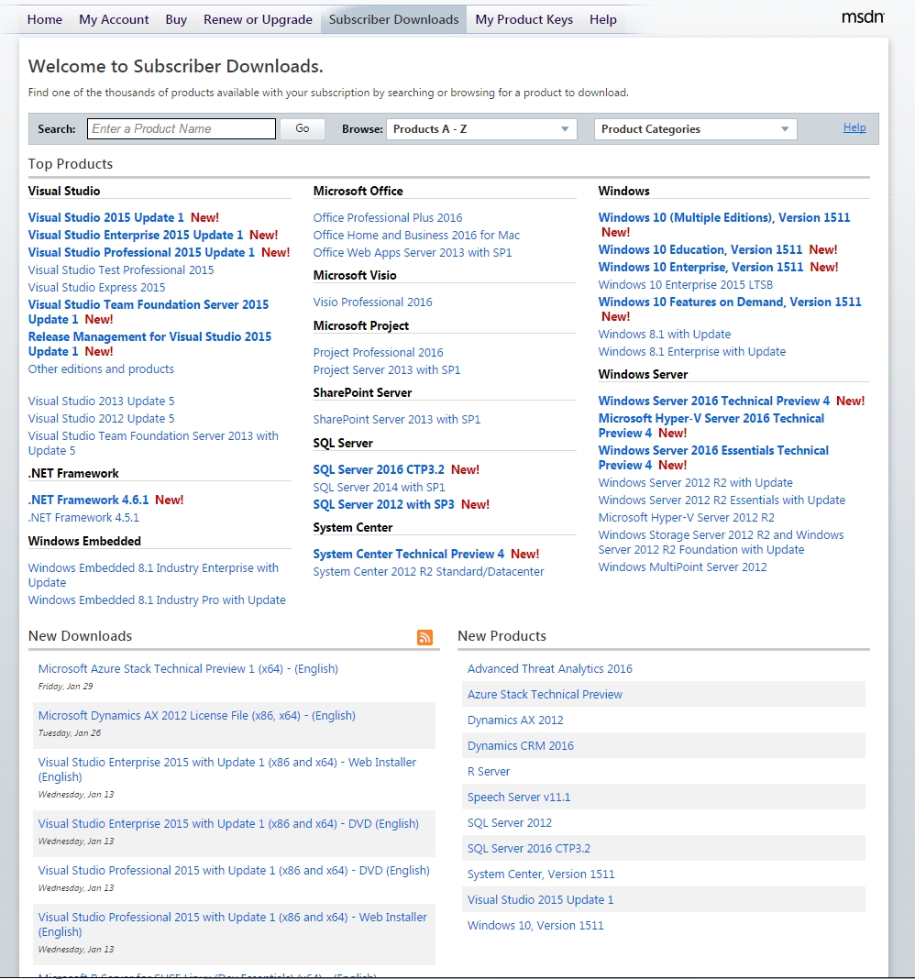Open Project Professional 2016
This screenshot has width=915, height=979.
tap(378, 353)
